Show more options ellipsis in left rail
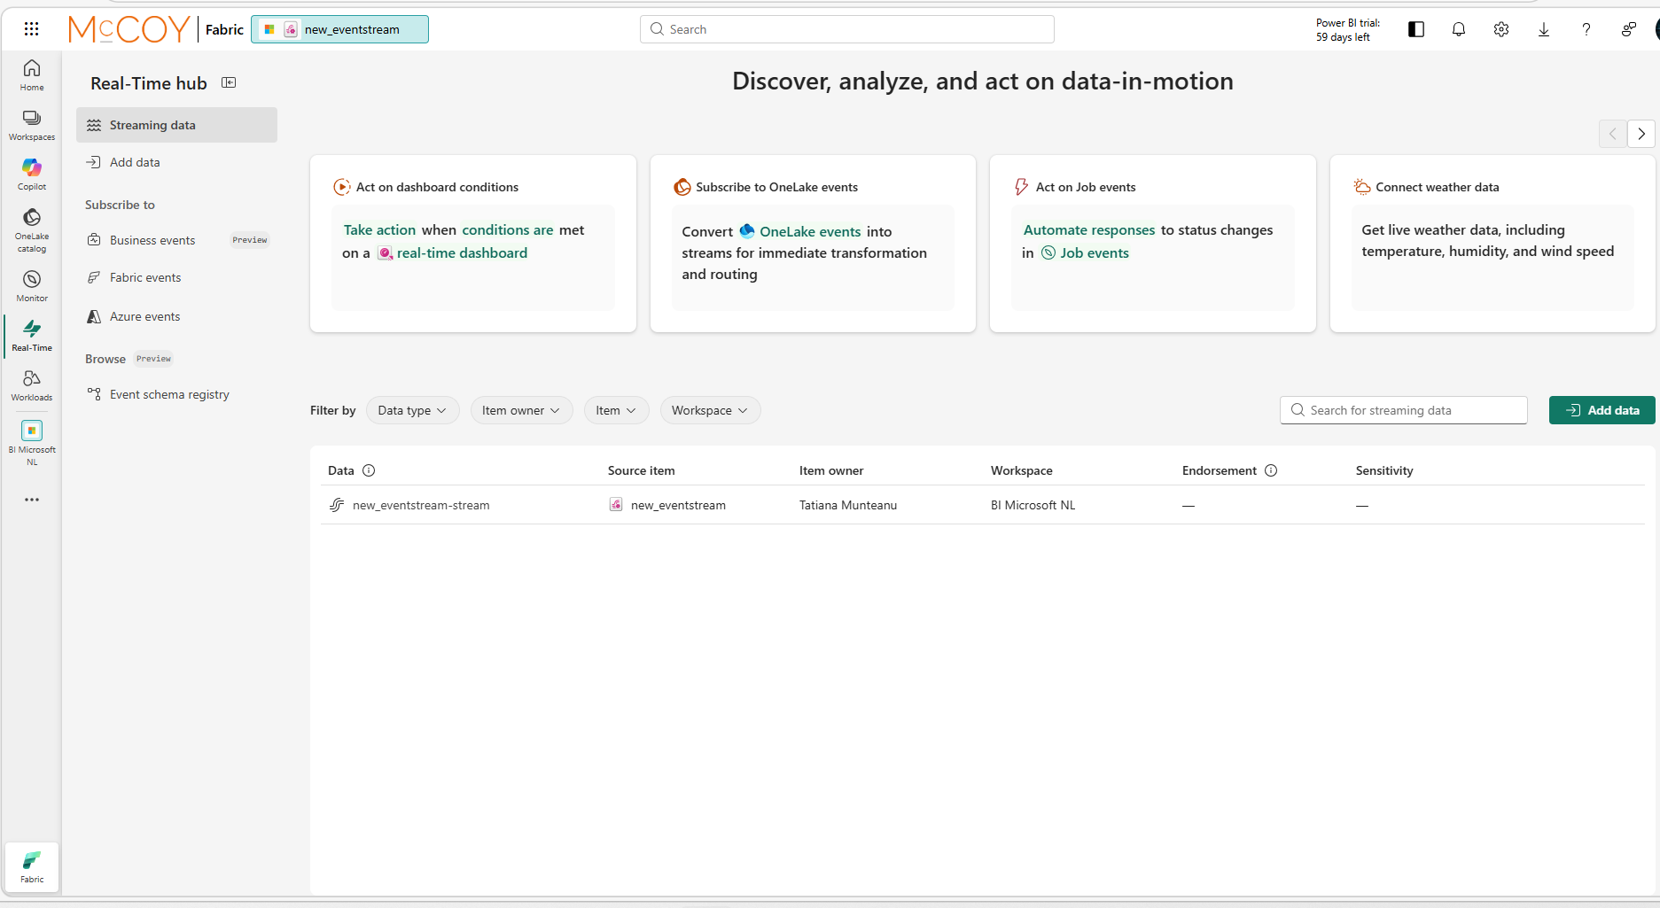Image resolution: width=1660 pixels, height=908 pixels. [32, 500]
